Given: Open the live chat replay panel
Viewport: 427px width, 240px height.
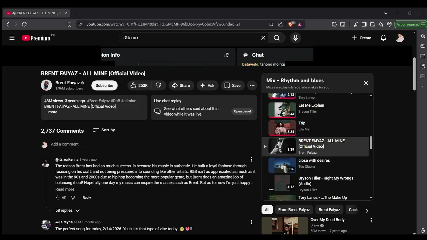Looking at the screenshot, I should click(x=242, y=111).
